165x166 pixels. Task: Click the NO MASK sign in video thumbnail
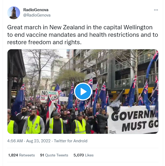(49, 96)
